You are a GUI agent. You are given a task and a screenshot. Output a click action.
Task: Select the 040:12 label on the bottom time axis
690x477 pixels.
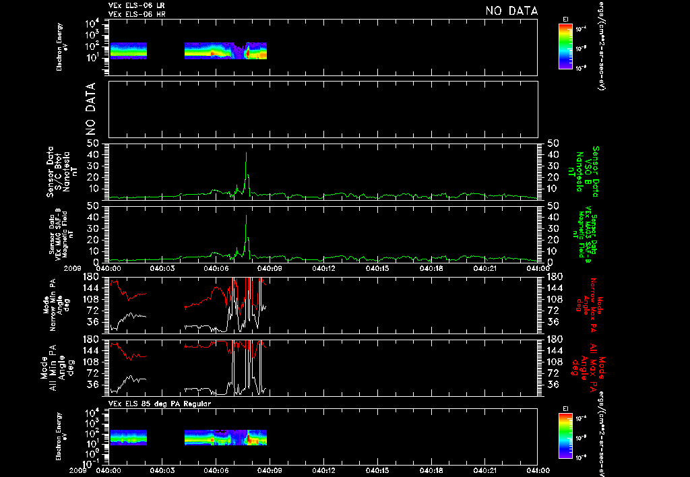tap(324, 470)
